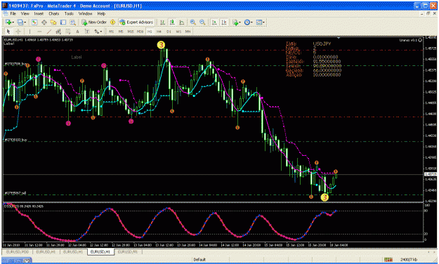The image size is (439, 264).
Task: Select the H4 timeframe button
Action: click(159, 32)
